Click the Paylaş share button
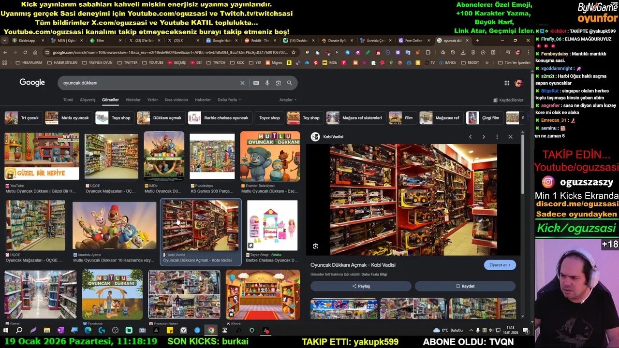The image size is (619, 348). (361, 286)
